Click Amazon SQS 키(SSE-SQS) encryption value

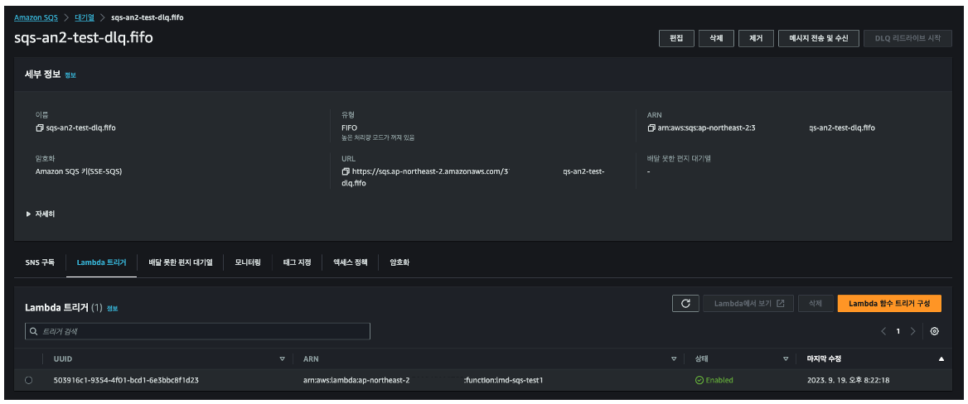coord(79,171)
